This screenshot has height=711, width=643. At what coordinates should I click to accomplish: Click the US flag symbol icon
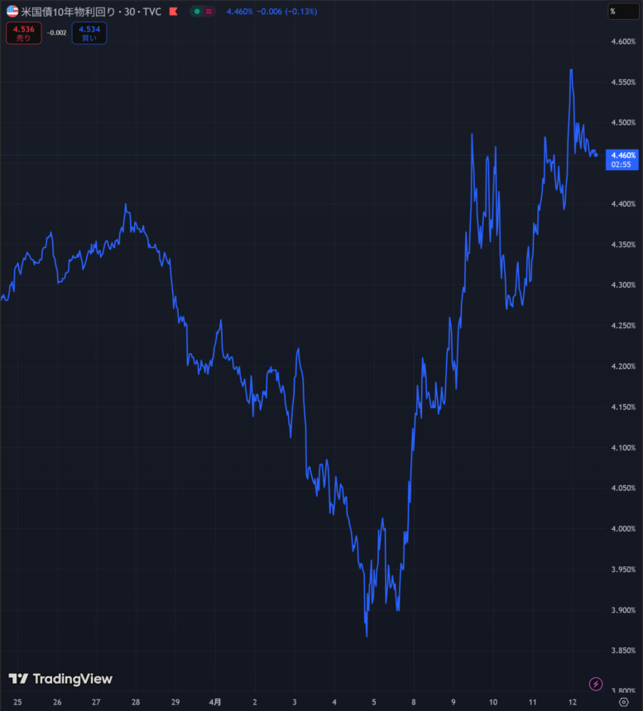point(12,12)
